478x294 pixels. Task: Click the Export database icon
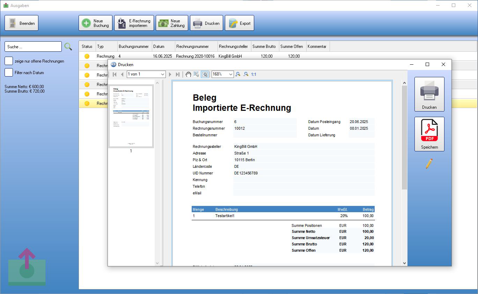tap(233, 23)
